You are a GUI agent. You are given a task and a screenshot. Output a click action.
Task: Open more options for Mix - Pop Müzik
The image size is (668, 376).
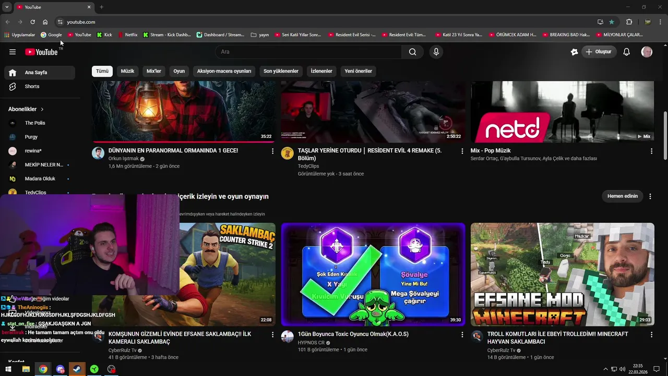click(x=651, y=151)
